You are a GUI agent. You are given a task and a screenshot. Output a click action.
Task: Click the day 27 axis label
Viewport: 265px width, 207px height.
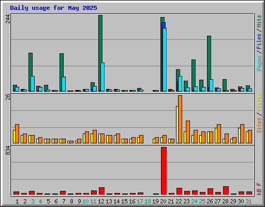pos(217,201)
